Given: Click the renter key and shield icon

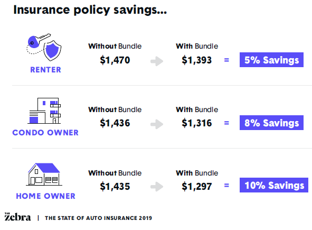Looking at the screenshot, I should (x=44, y=47).
